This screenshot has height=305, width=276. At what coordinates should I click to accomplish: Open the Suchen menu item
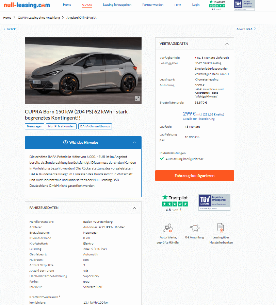[87, 5]
